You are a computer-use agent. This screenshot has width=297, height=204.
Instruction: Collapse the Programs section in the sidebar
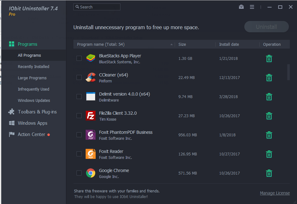(x=28, y=44)
